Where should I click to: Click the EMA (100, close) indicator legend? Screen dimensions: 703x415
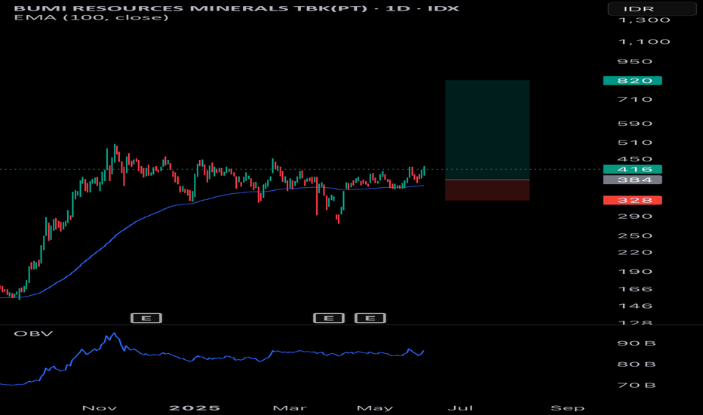(x=91, y=17)
